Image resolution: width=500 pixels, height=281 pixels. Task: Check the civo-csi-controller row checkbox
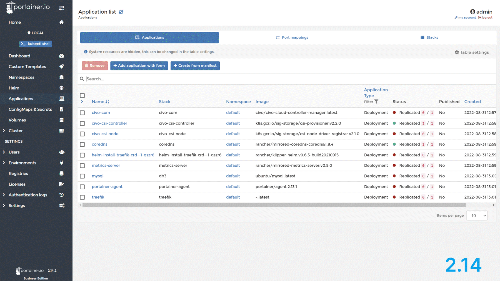point(82,123)
